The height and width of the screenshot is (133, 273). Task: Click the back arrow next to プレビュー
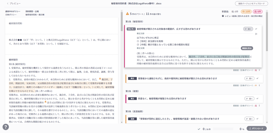point(7,4)
